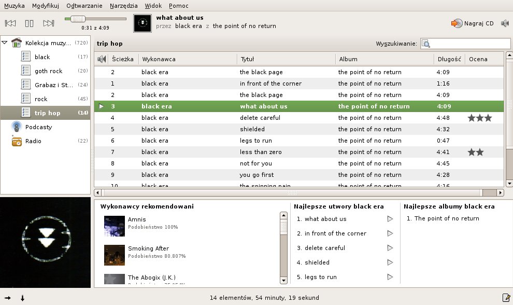513x305 pixels.
Task: Open the Modyfikuj menu
Action: (x=46, y=6)
